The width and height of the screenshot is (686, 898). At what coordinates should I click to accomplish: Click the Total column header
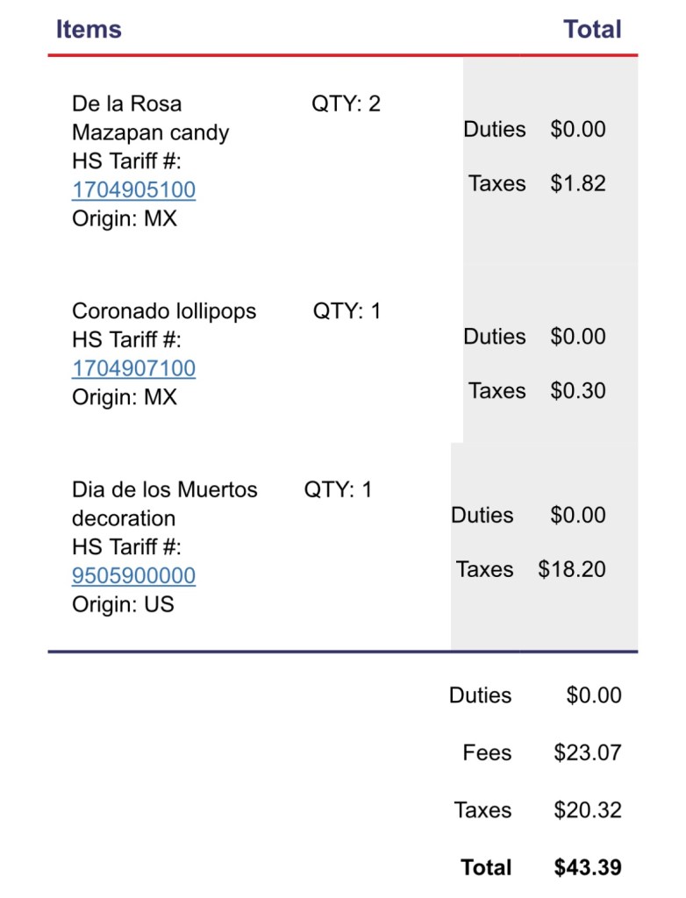pos(592,29)
